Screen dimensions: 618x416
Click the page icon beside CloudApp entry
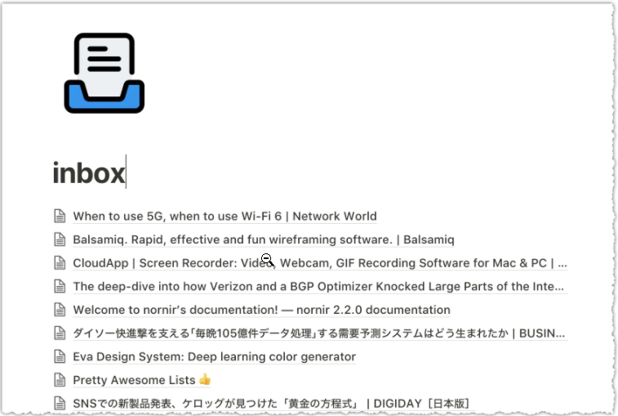[60, 263]
